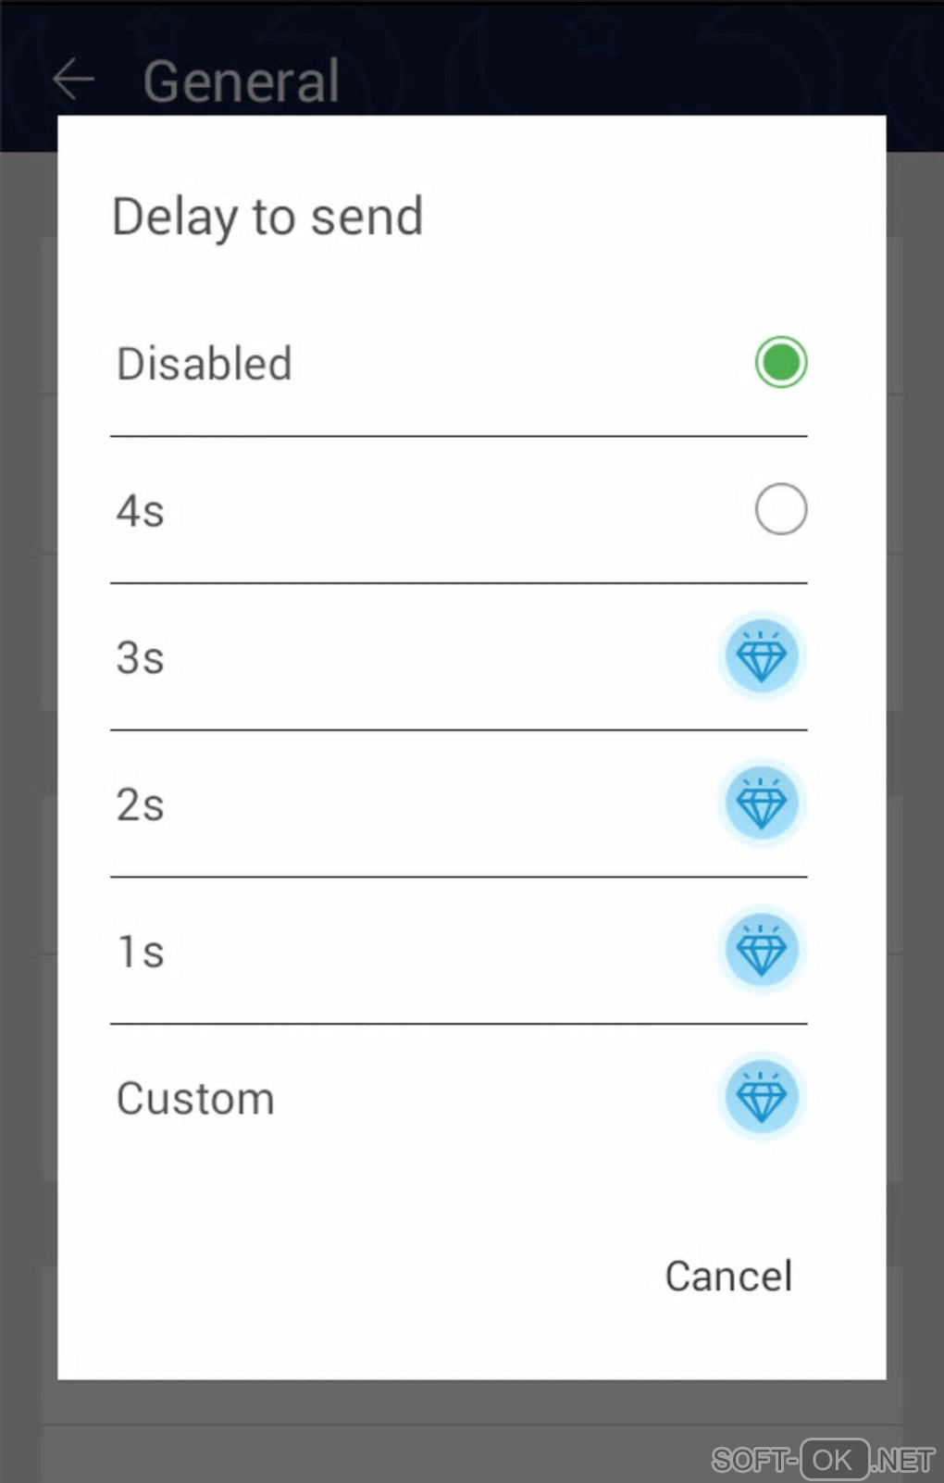Tap the back arrow next to General
Image resolution: width=944 pixels, height=1483 pixels.
(73, 80)
